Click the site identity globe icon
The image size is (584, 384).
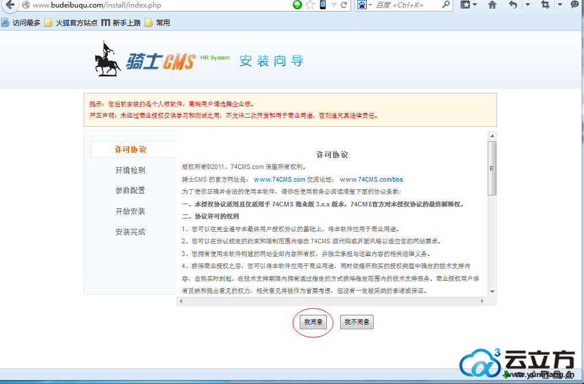point(26,5)
